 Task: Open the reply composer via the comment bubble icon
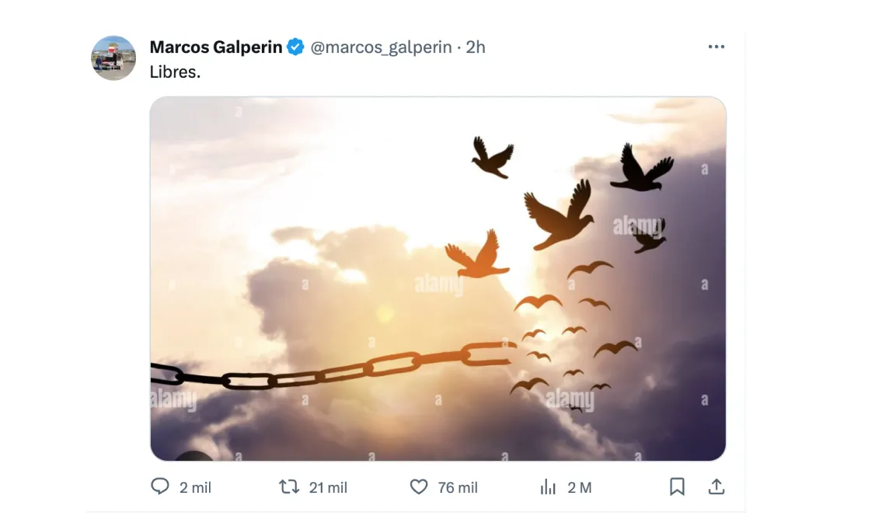[160, 487]
